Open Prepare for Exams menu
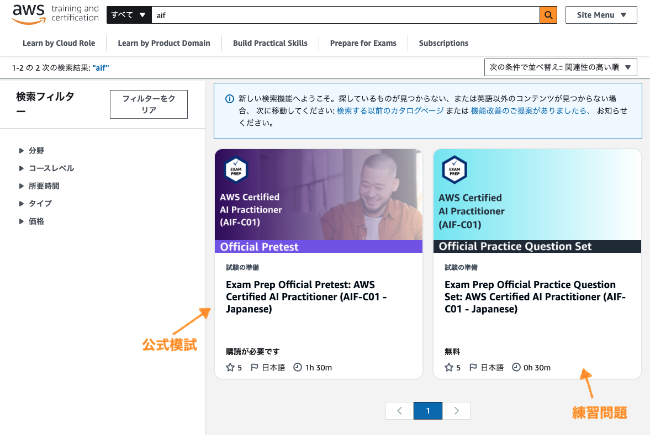 [x=363, y=43]
